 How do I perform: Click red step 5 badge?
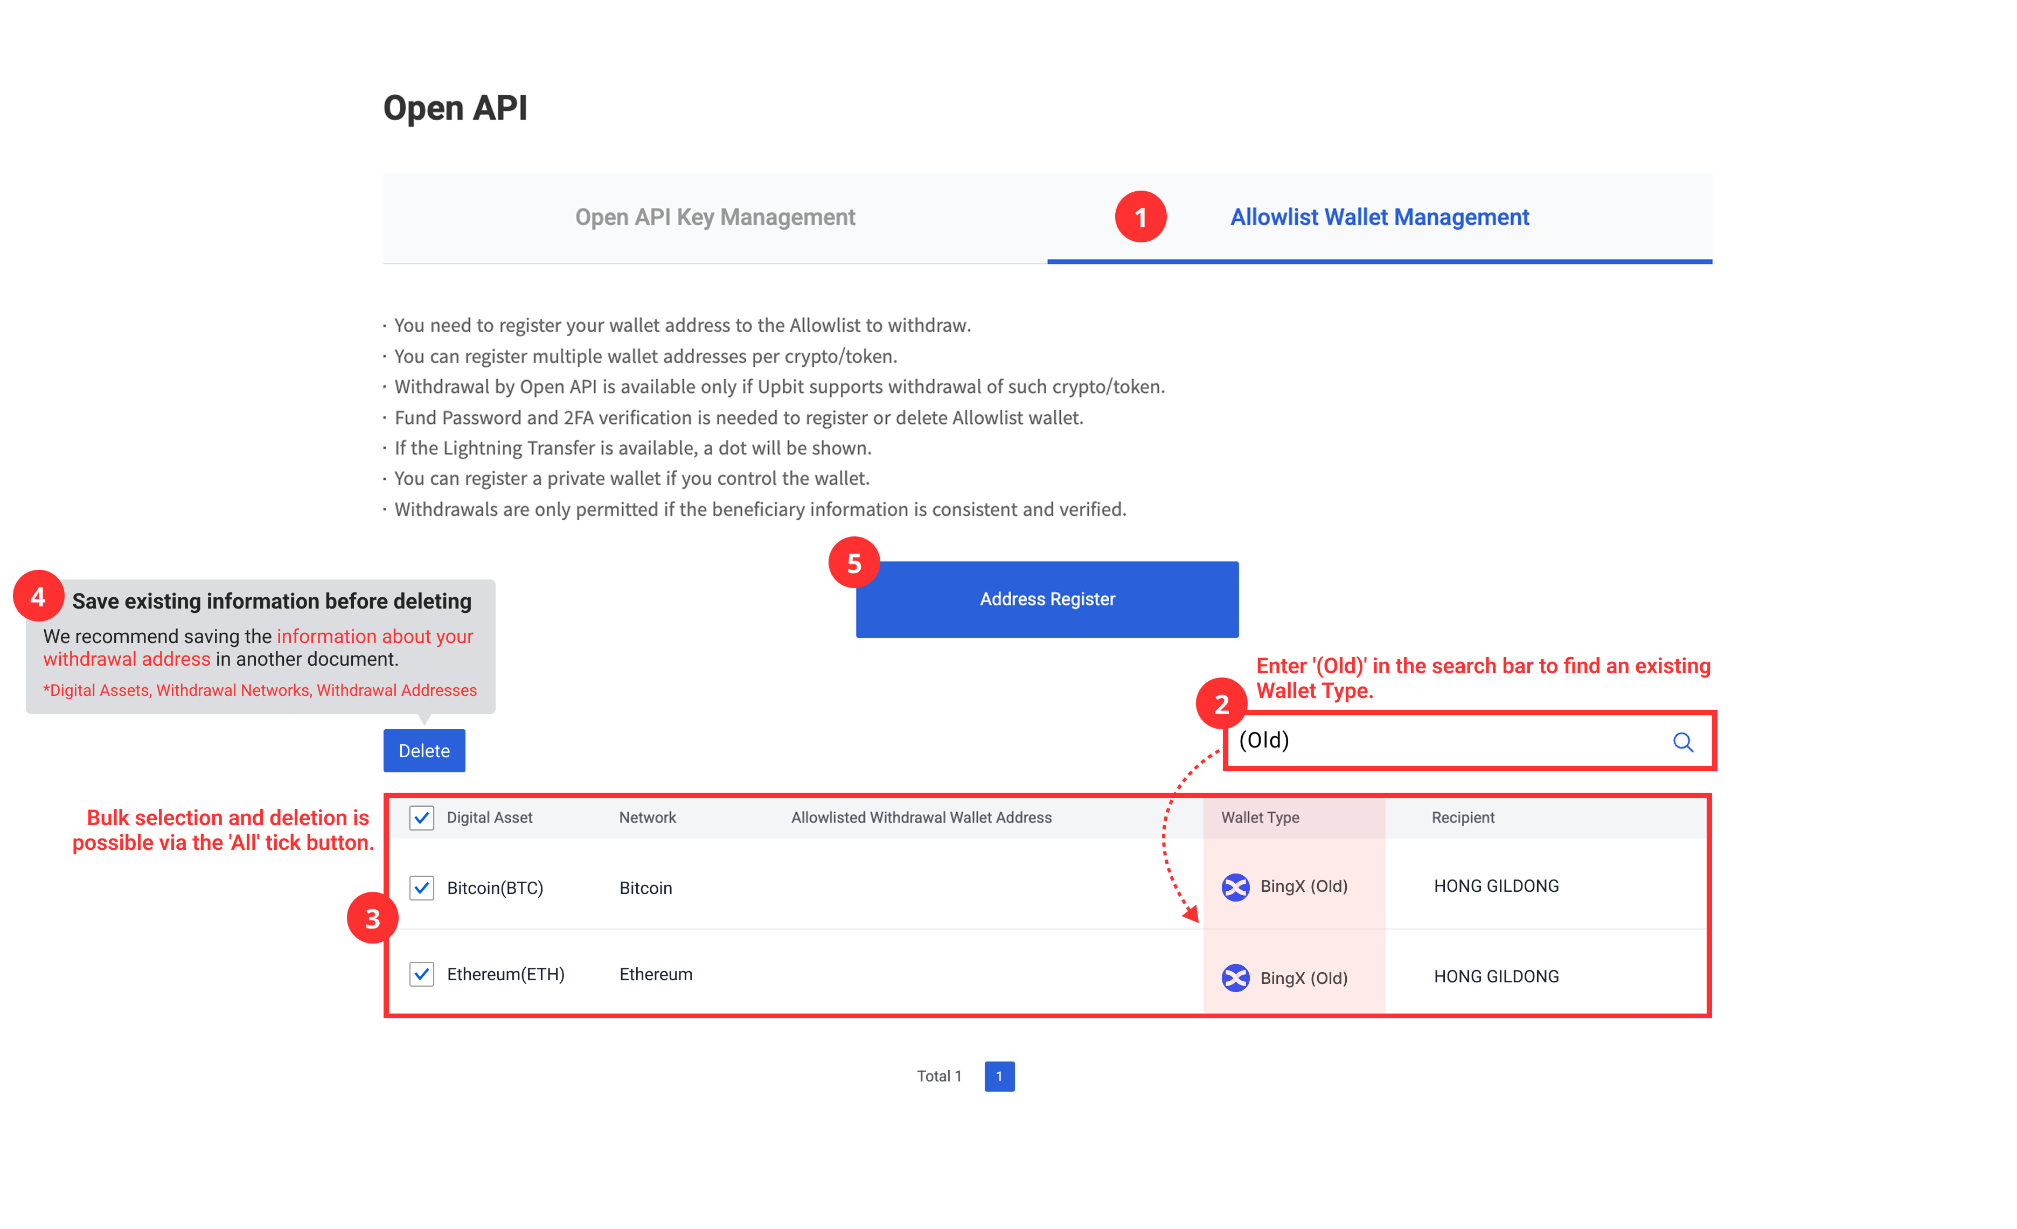[854, 563]
